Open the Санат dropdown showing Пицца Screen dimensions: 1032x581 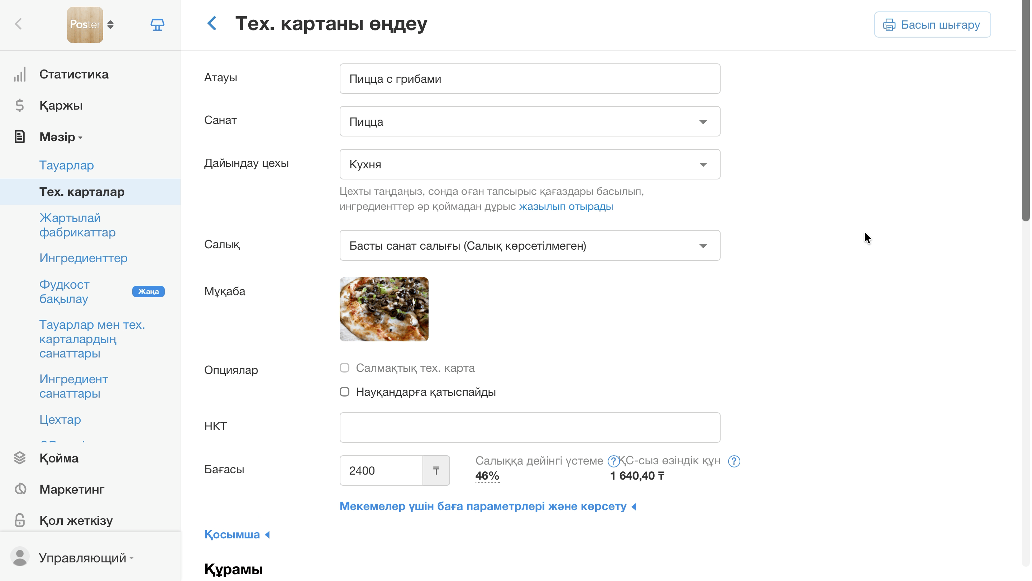click(530, 121)
